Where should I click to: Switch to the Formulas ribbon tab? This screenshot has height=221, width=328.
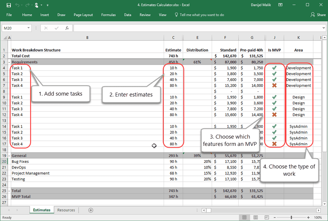108,15
